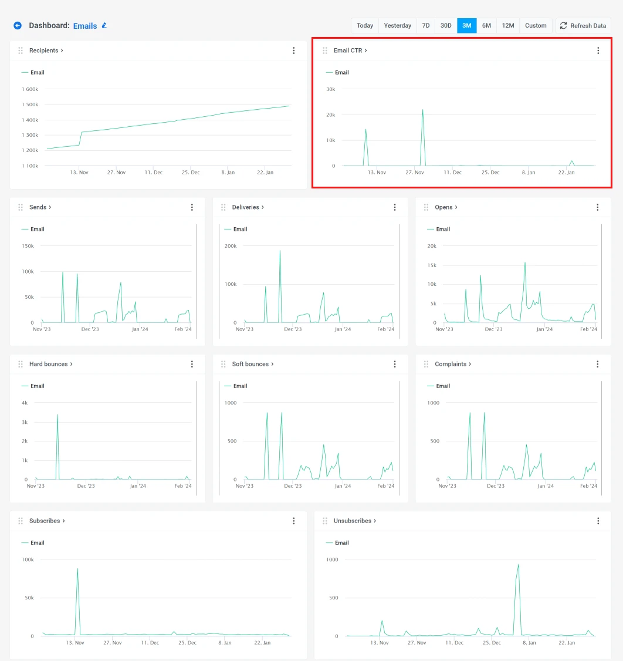The height and width of the screenshot is (661, 623).
Task: Switch to the Today time range tab
Action: [x=364, y=25]
